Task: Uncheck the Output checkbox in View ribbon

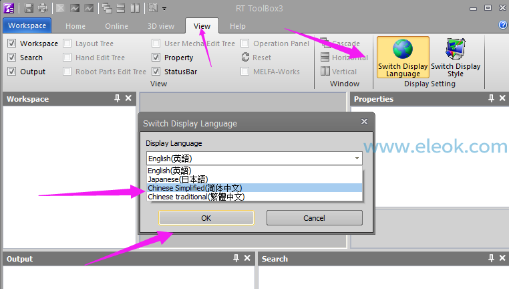Action: [11, 72]
